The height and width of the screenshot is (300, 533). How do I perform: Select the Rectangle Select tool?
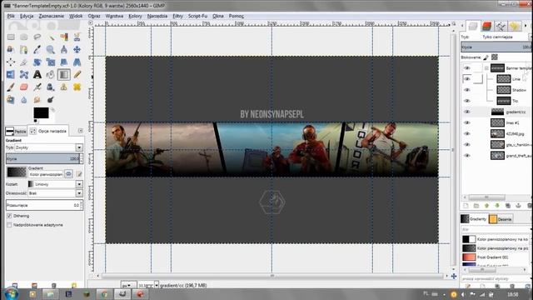(x=11, y=37)
